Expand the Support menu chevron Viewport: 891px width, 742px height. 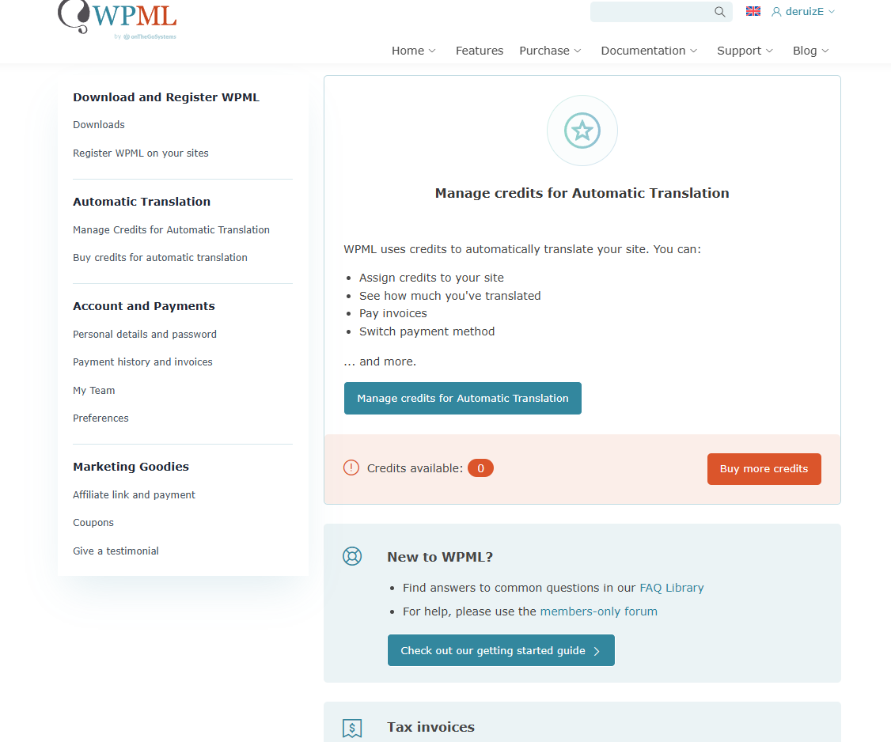tap(769, 51)
